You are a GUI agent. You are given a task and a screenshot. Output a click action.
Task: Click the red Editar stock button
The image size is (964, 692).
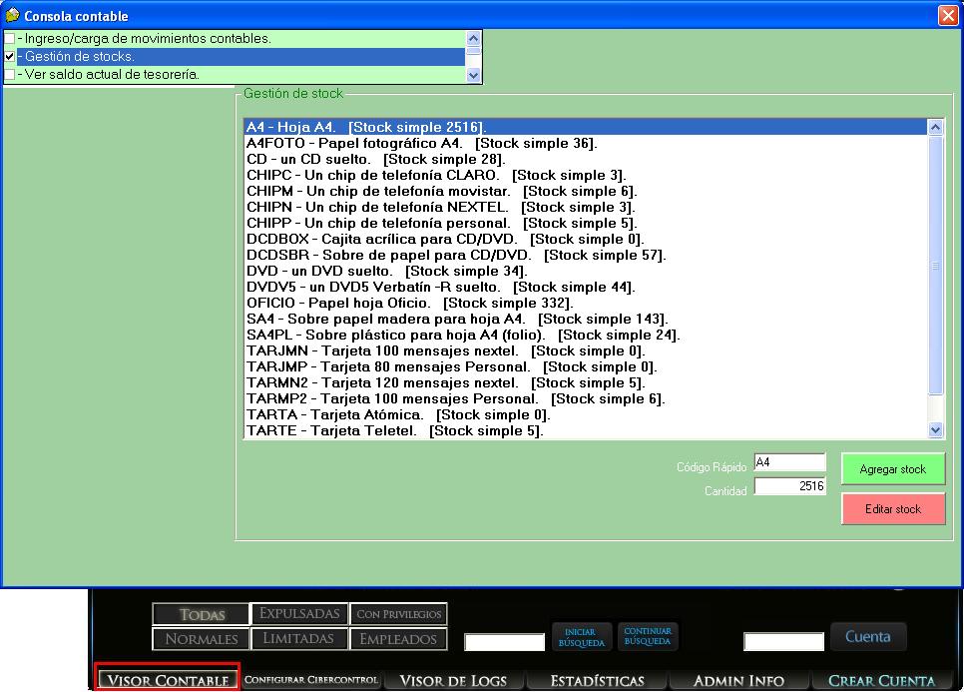tap(893, 508)
